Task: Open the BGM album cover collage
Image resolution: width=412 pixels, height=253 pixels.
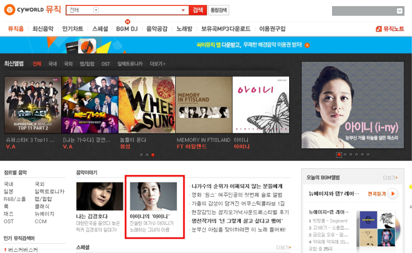Action: tap(377, 229)
